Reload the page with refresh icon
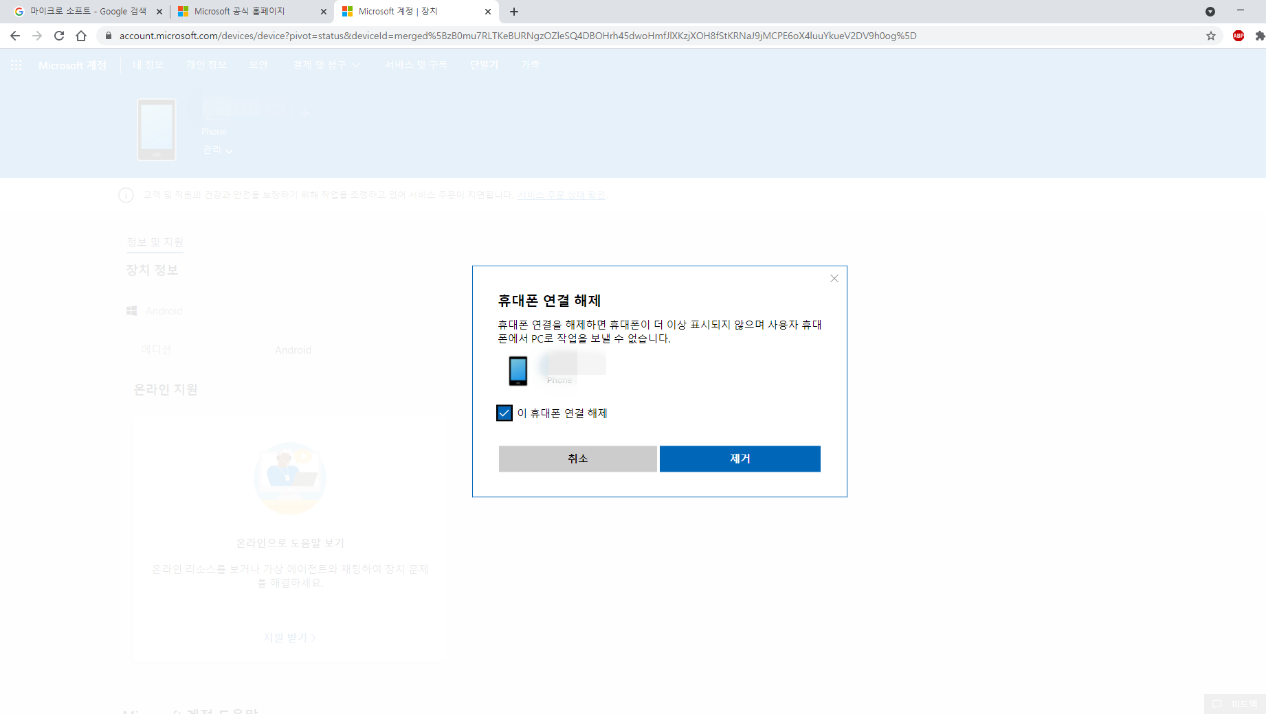This screenshot has height=714, width=1266. pyautogui.click(x=59, y=36)
